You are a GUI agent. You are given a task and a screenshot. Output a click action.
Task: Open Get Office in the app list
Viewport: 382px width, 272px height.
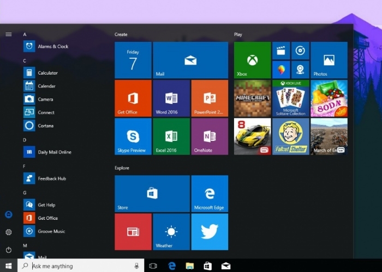pos(41,218)
